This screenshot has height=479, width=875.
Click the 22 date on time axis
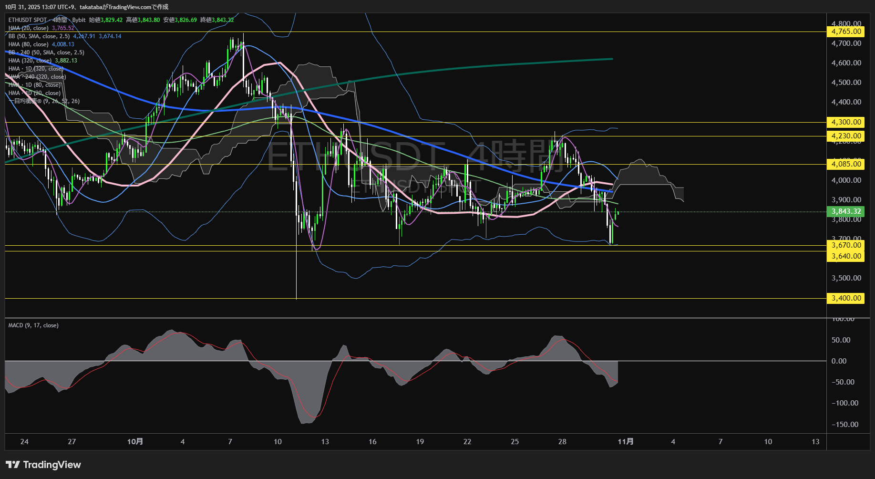467,442
